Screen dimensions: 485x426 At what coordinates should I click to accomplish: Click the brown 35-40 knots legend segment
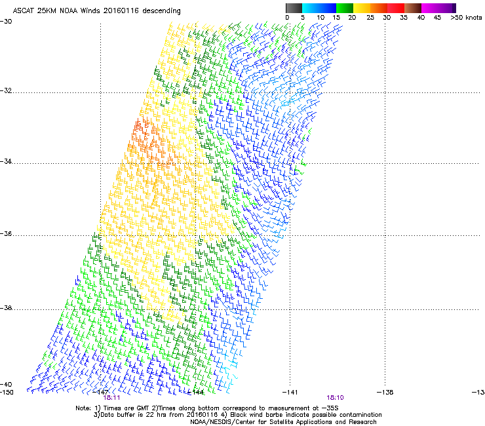413,8
